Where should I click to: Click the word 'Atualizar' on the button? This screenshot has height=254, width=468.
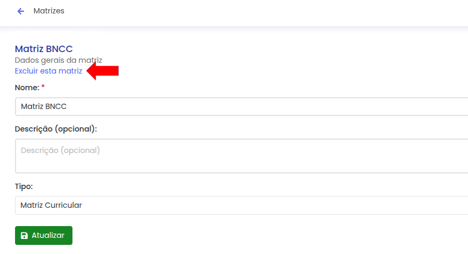click(48, 236)
